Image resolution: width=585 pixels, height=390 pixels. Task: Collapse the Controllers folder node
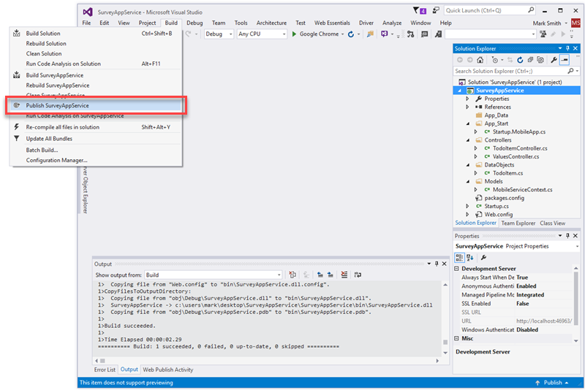coord(468,140)
